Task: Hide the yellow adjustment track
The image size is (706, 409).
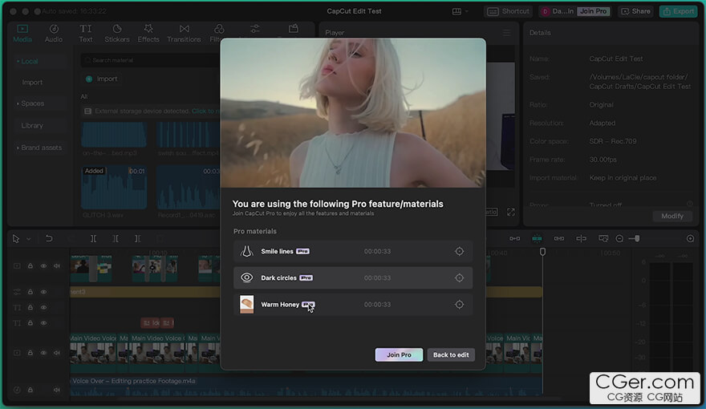Action: (x=43, y=292)
